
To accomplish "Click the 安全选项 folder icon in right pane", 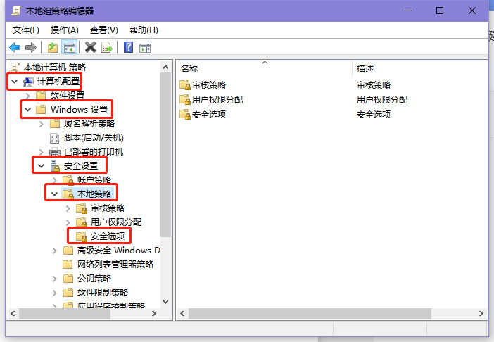I will pyautogui.click(x=185, y=114).
